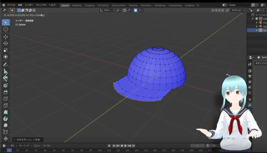Screen dimensions: 267x153
Task: Click the timeline play button
Action: click(x=126, y=146)
